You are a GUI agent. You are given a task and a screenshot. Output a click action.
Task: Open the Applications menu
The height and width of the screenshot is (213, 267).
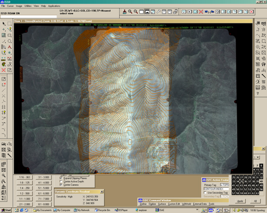coord(54,6)
